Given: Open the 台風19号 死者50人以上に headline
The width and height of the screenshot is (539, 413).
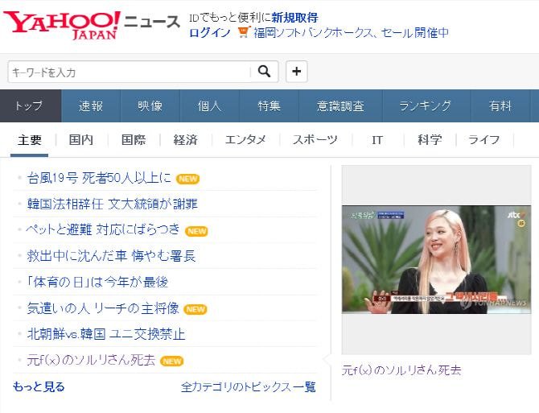Looking at the screenshot, I should (100, 178).
